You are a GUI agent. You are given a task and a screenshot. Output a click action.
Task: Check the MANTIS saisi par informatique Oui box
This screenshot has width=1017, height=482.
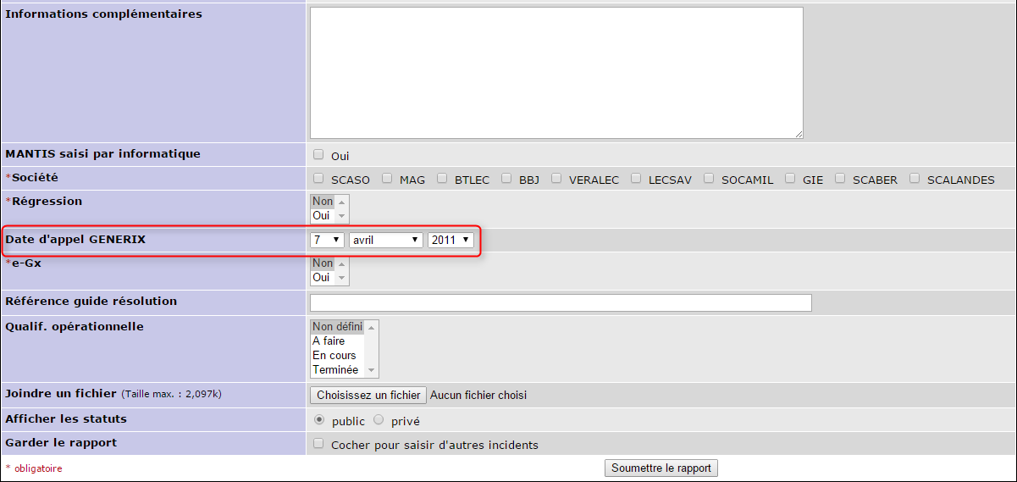tap(318, 155)
